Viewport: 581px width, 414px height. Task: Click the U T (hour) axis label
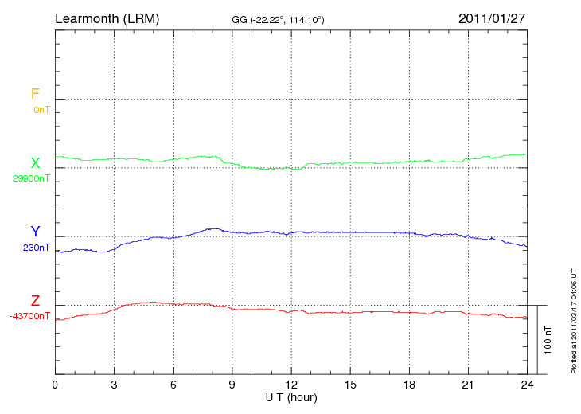coord(291,396)
